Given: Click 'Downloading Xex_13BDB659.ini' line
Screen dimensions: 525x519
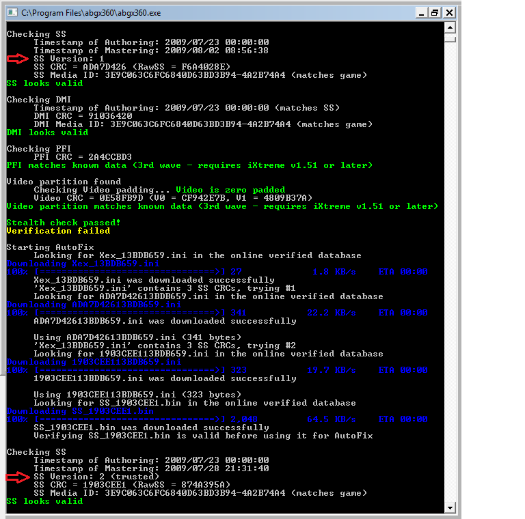Looking at the screenshot, I should pos(83,264).
